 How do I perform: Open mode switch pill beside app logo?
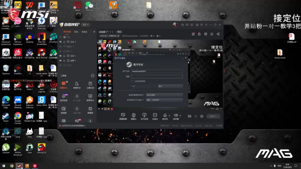pos(85,25)
